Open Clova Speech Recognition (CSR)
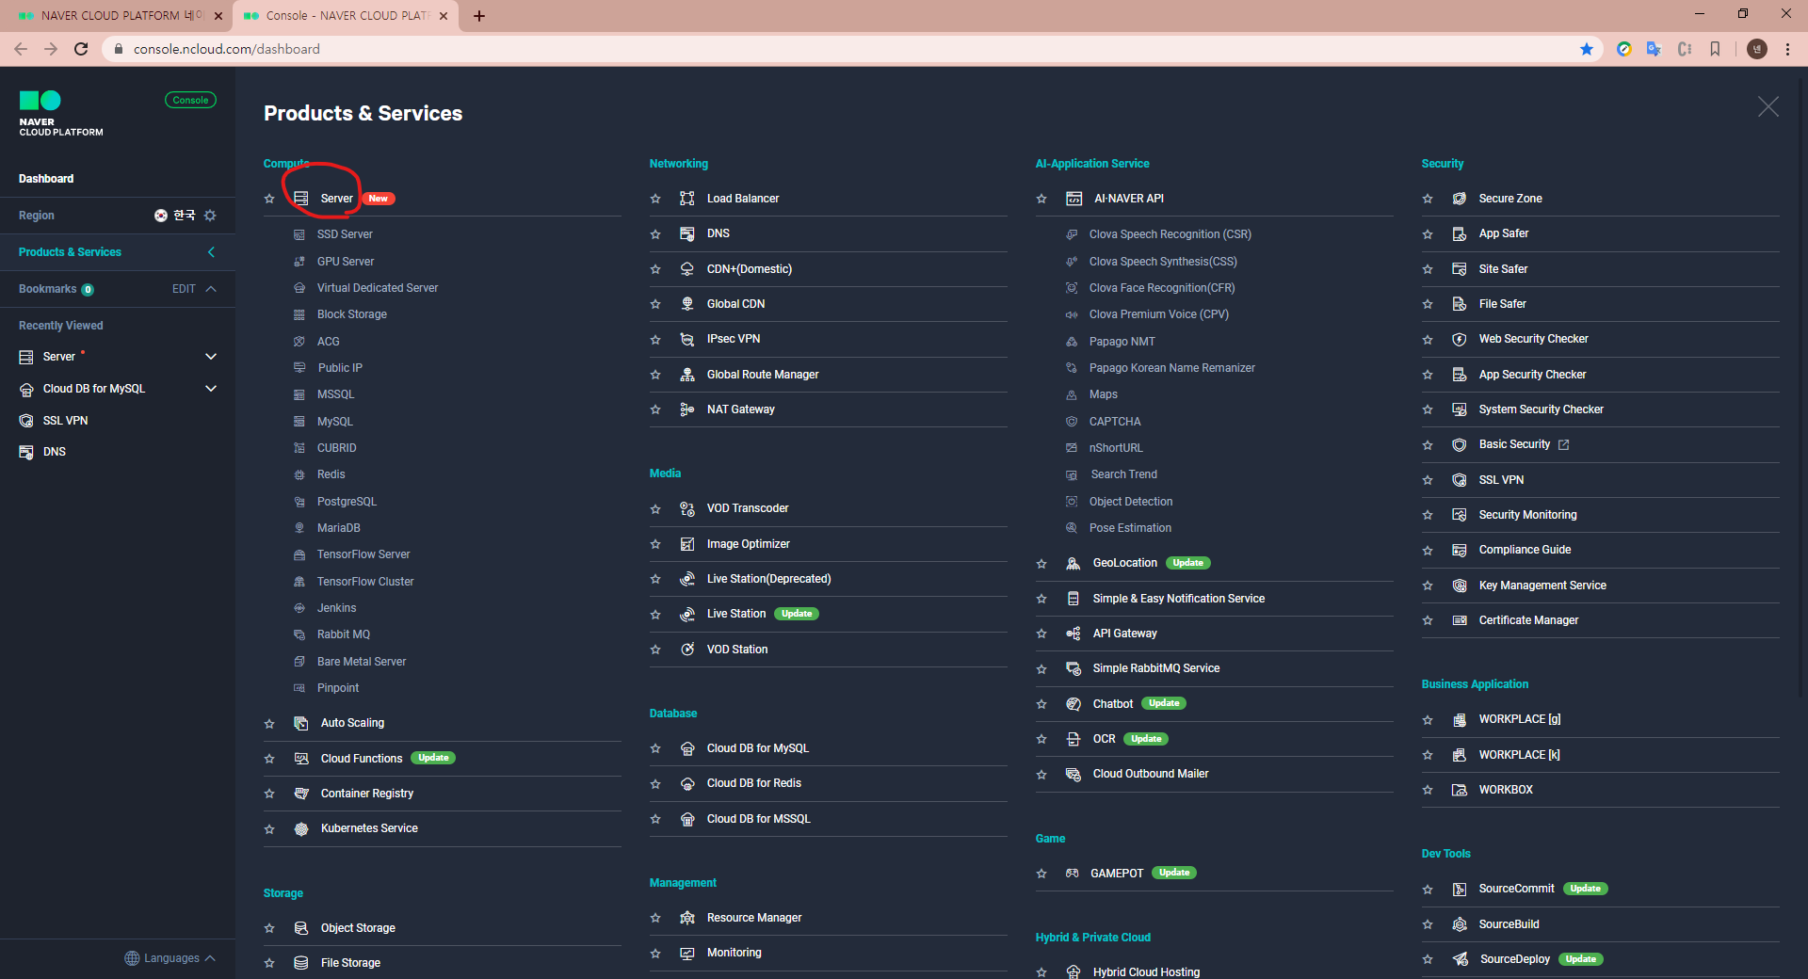 pyautogui.click(x=1170, y=234)
